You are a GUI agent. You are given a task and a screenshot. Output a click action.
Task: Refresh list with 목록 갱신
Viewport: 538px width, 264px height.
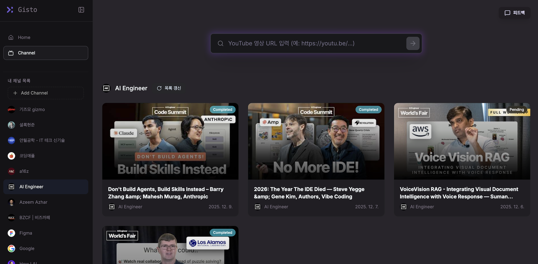click(169, 88)
